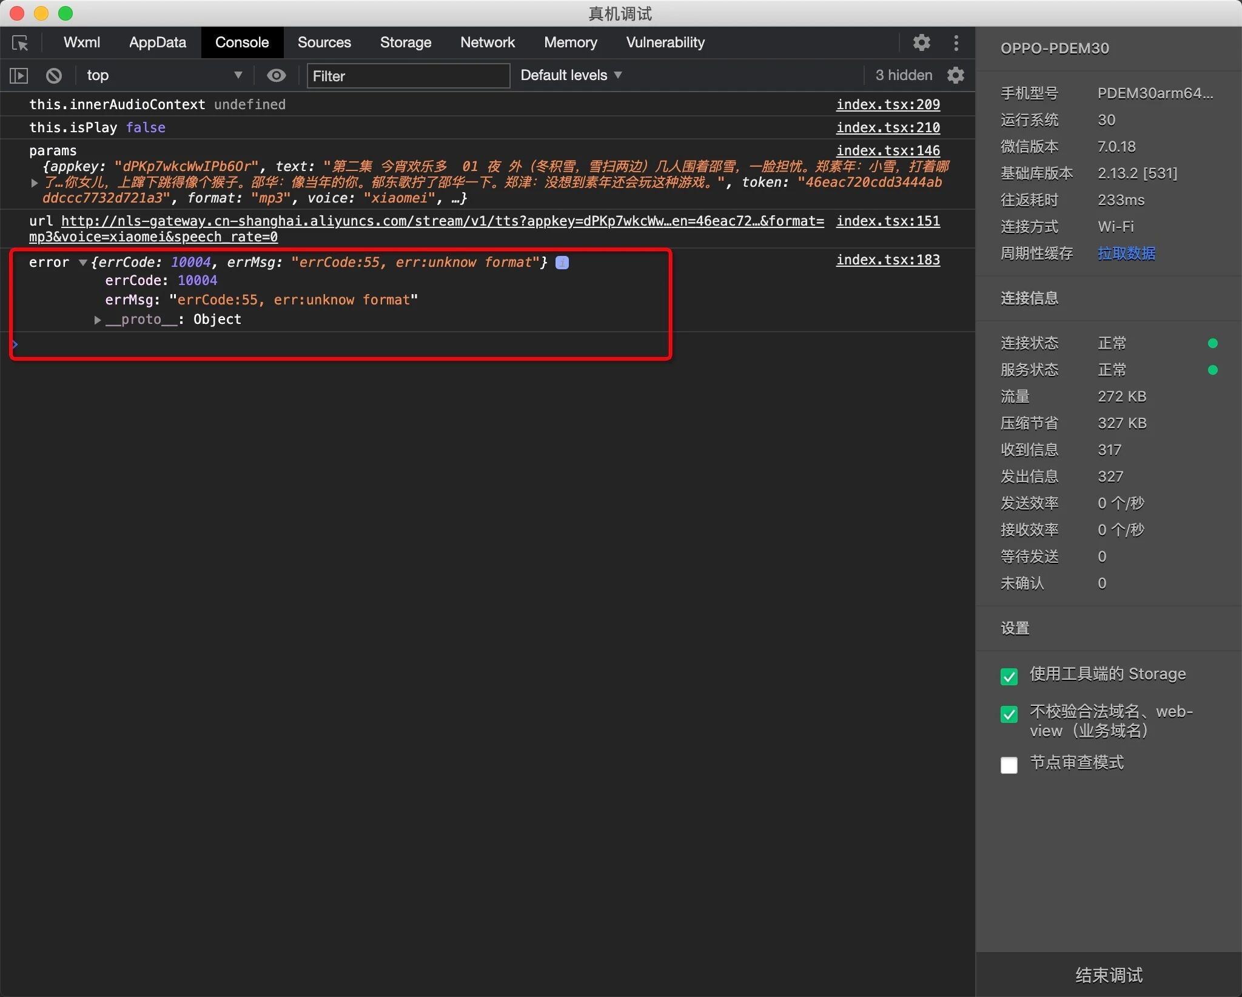Screen dimensions: 1242x997
Task: Open the three-dot more options menu
Action: 956,42
